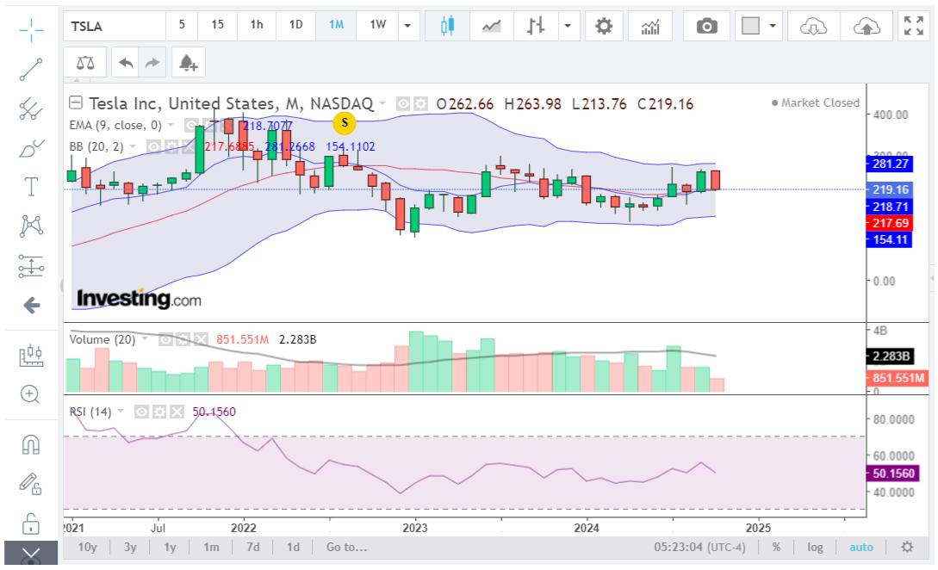Hide the Volume indicator with eye icon
This screenshot has height=570, width=938.
(x=165, y=340)
